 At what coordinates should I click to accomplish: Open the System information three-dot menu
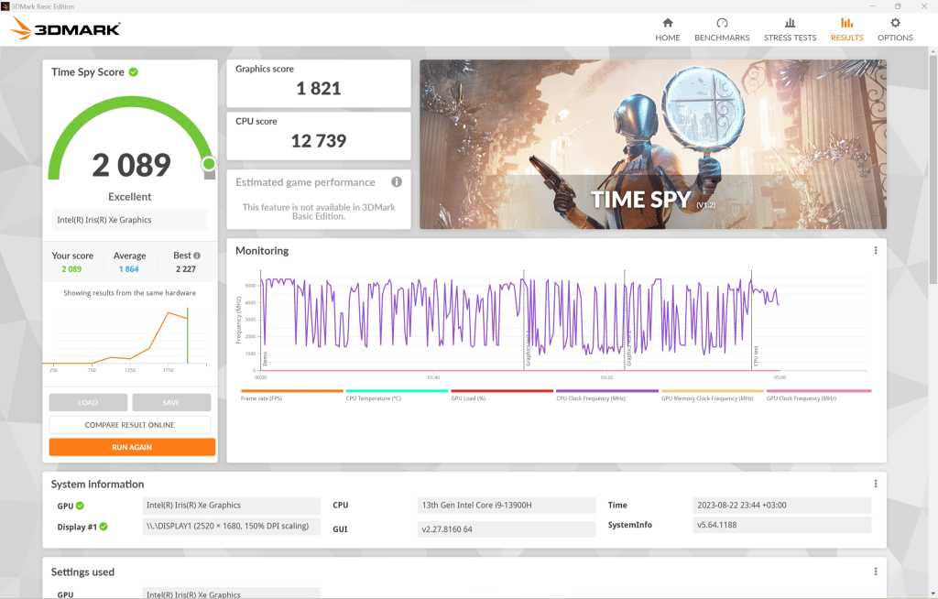point(876,484)
